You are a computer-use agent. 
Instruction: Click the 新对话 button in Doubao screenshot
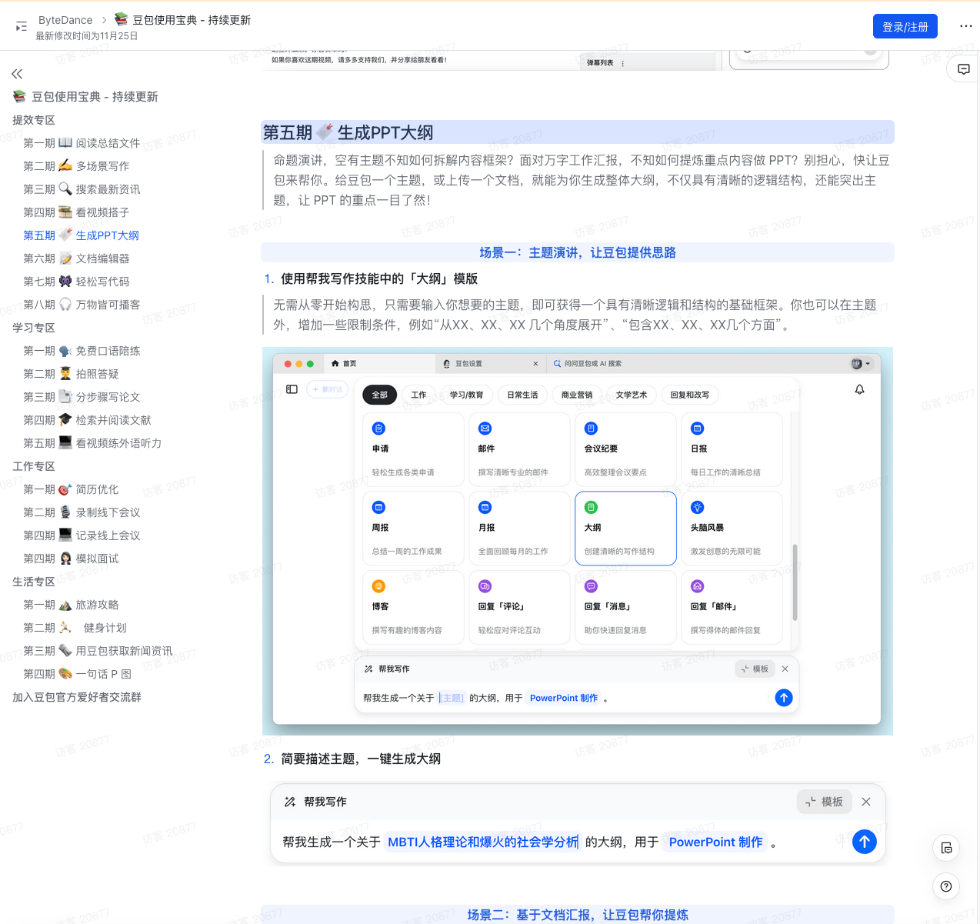click(327, 389)
